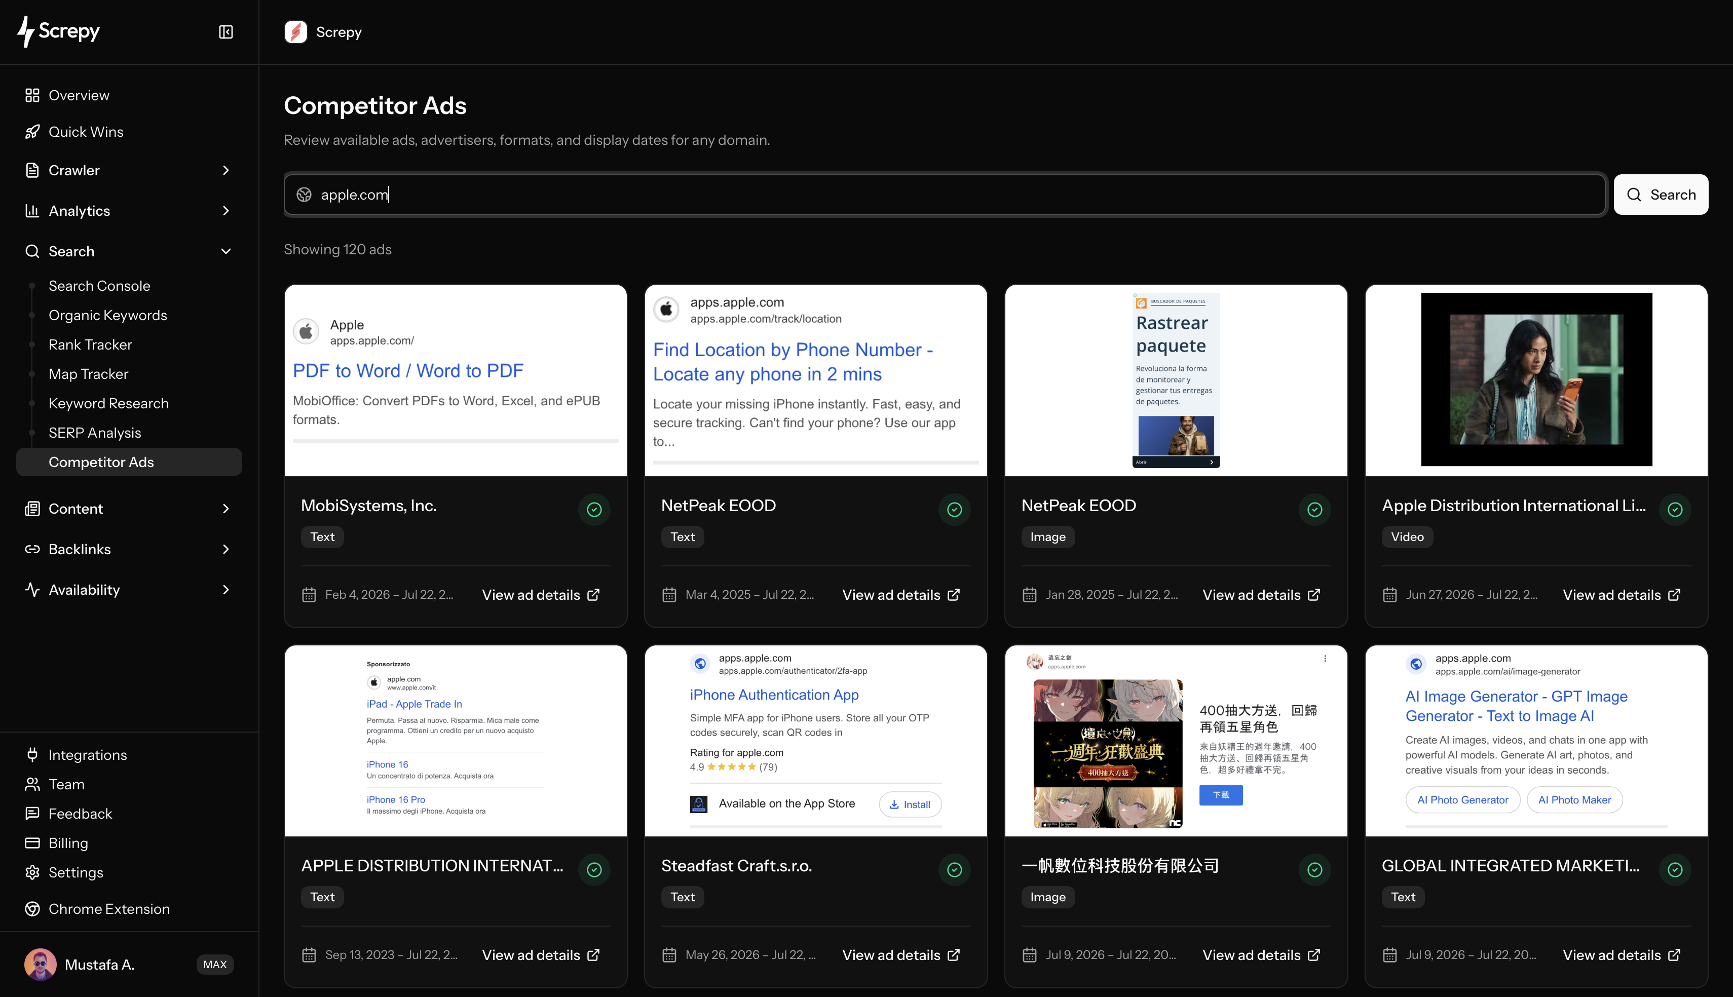Open Mustafa A. profile avatar

[41, 964]
